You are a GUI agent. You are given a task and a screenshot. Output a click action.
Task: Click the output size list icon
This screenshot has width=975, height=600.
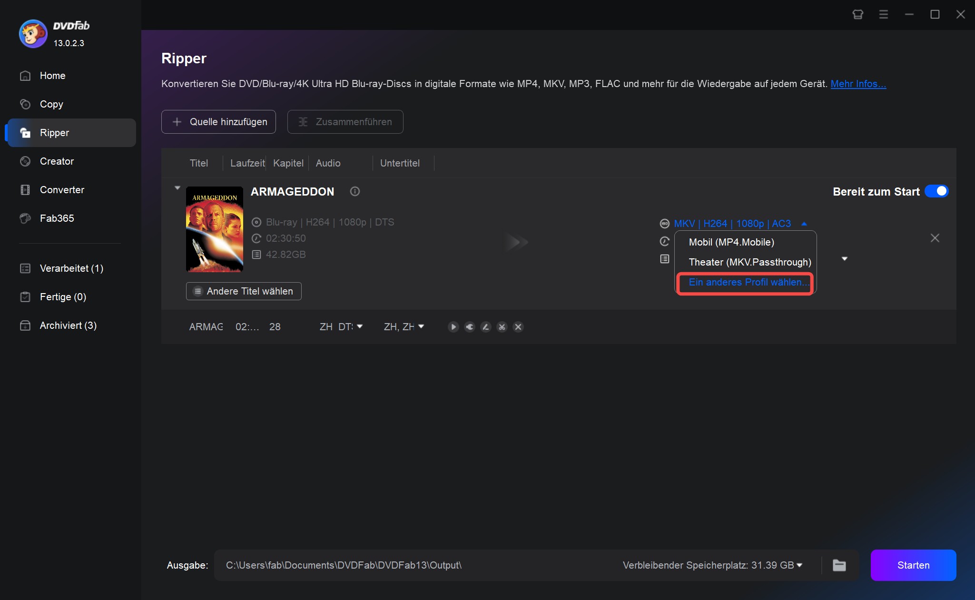tap(665, 259)
